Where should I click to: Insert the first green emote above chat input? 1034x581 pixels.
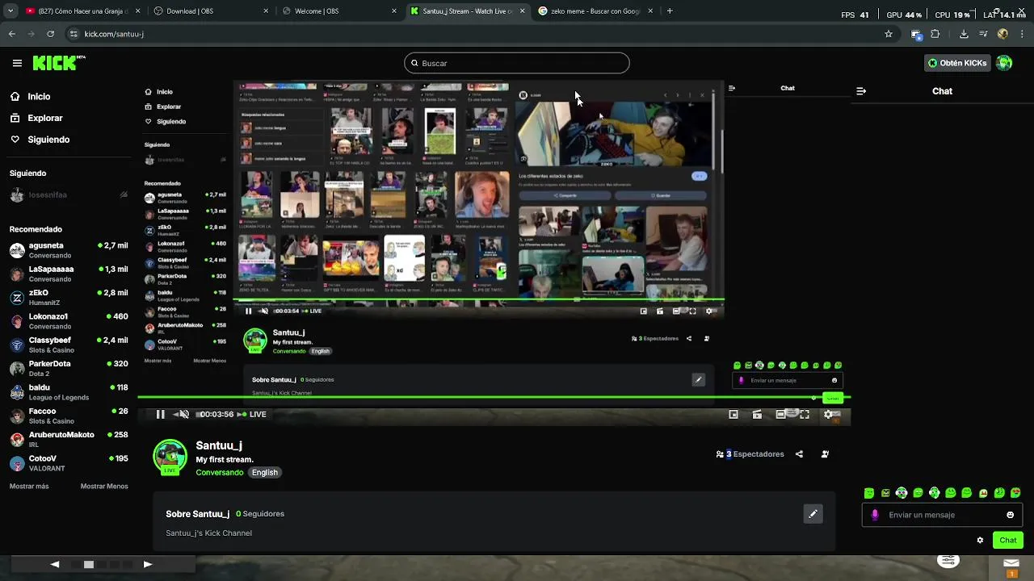tap(869, 493)
